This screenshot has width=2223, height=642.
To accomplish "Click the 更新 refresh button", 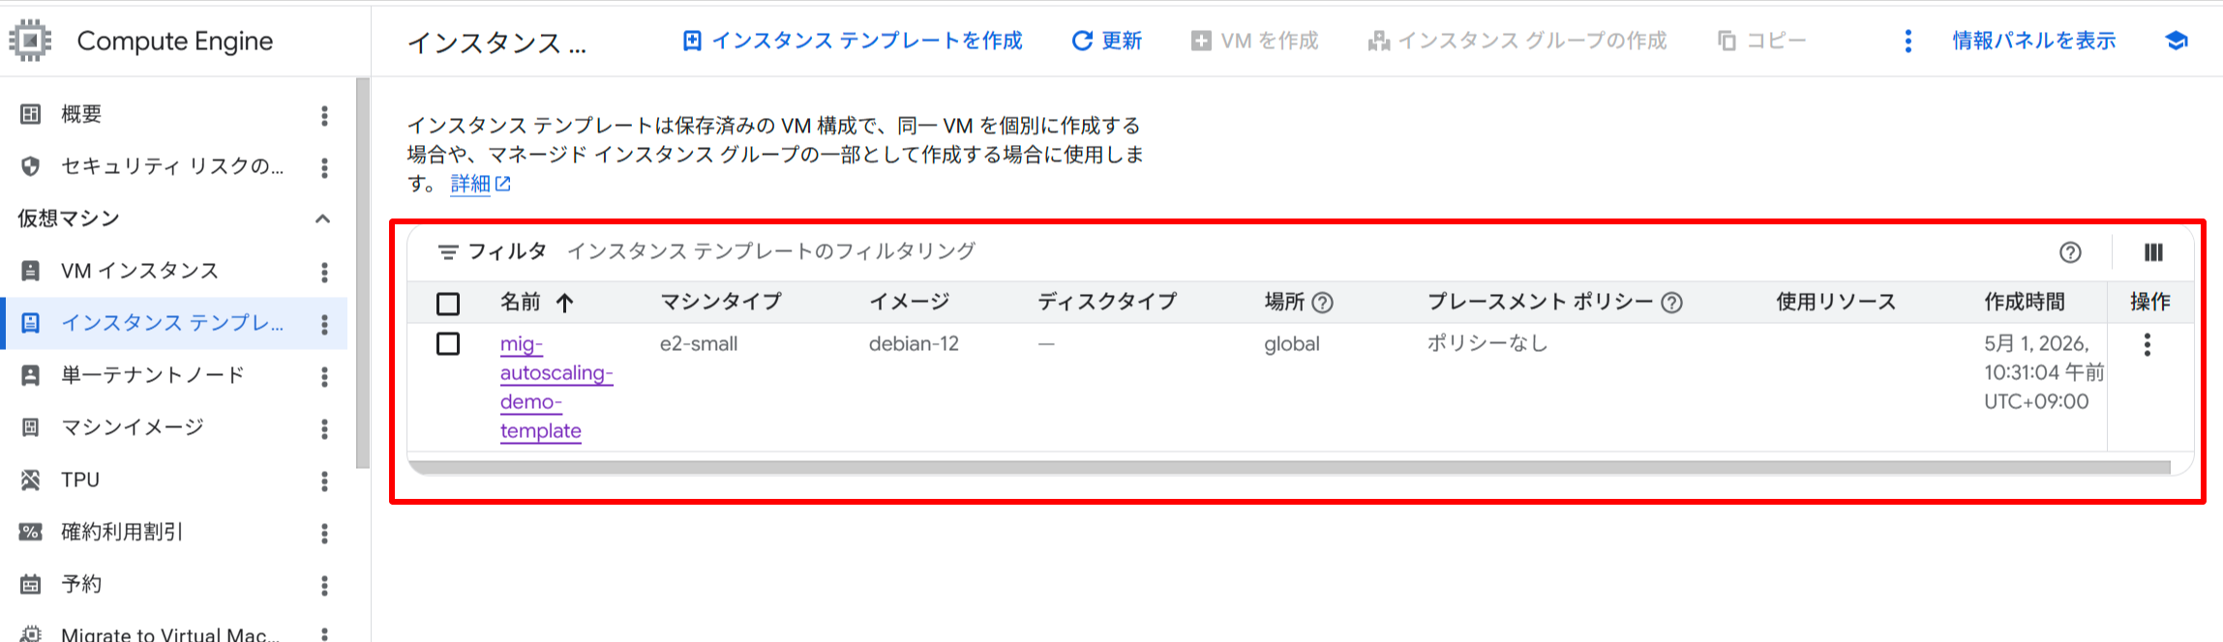I will coord(1107,41).
